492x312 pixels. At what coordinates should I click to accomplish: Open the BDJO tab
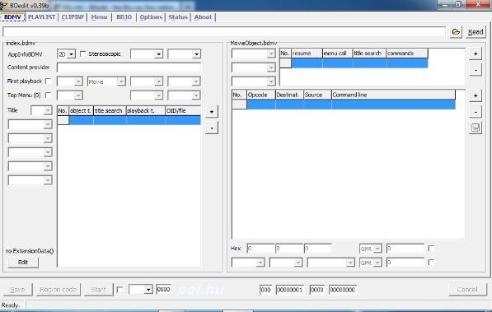(x=124, y=17)
